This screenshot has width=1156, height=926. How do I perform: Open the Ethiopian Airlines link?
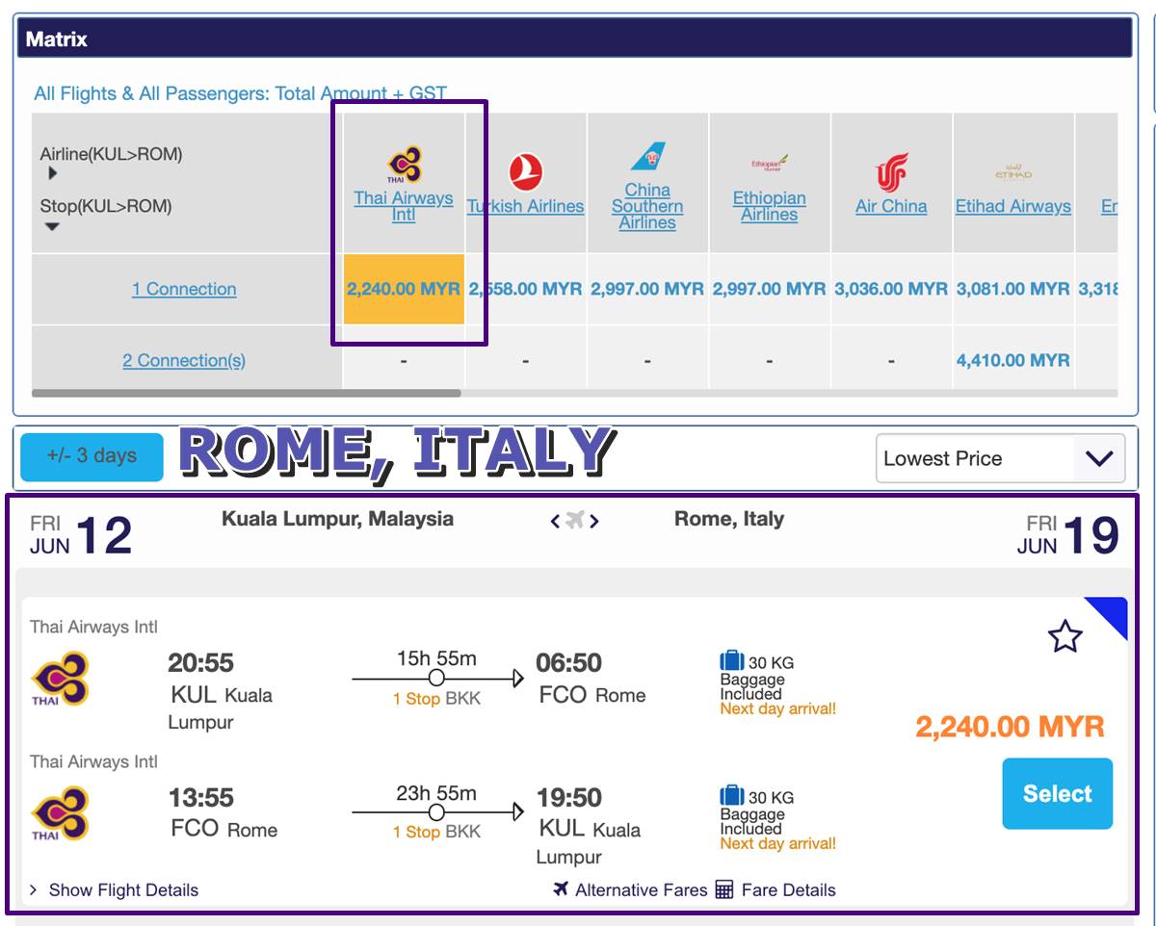770,206
